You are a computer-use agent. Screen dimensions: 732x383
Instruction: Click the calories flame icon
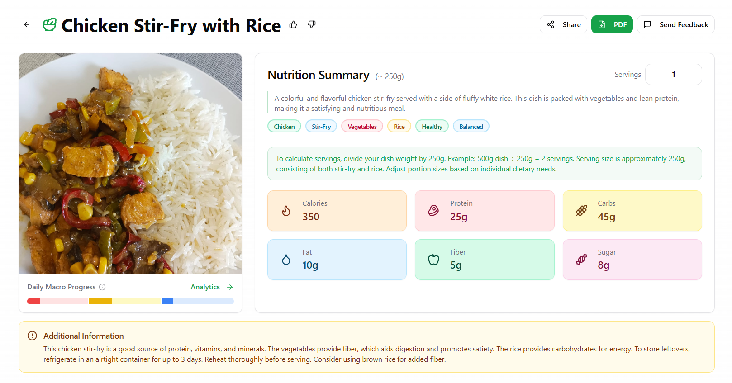[285, 210]
